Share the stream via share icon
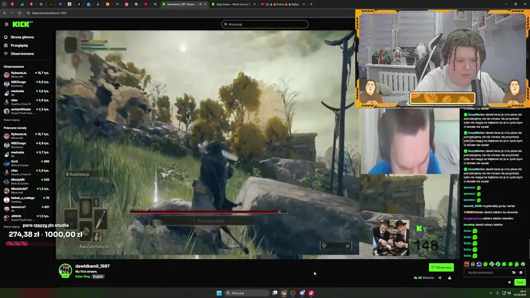The image size is (530, 298). click(440, 278)
